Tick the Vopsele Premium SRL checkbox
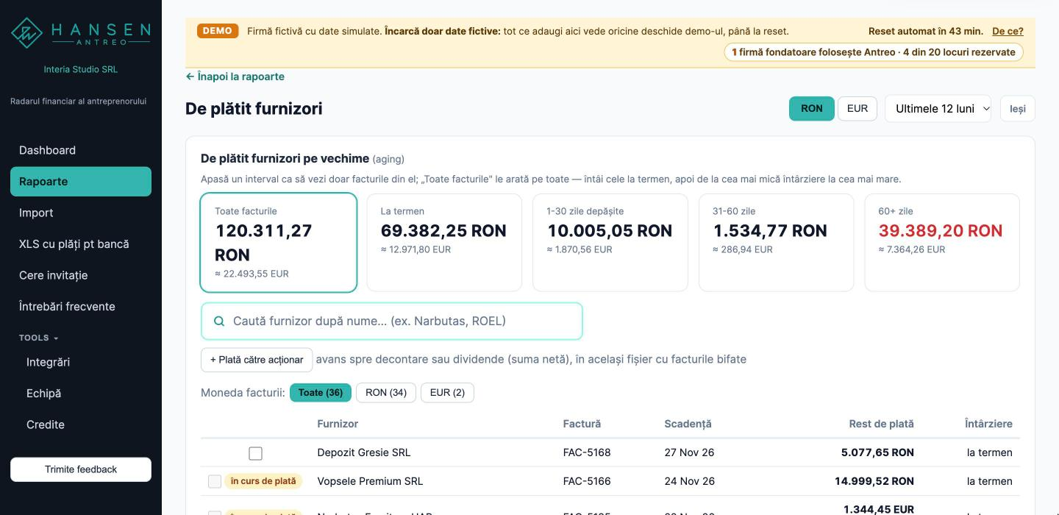The image size is (1059, 515). click(215, 482)
